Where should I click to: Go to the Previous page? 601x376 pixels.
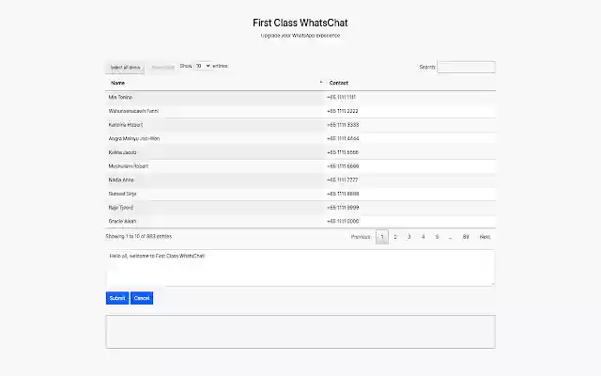[x=361, y=237]
